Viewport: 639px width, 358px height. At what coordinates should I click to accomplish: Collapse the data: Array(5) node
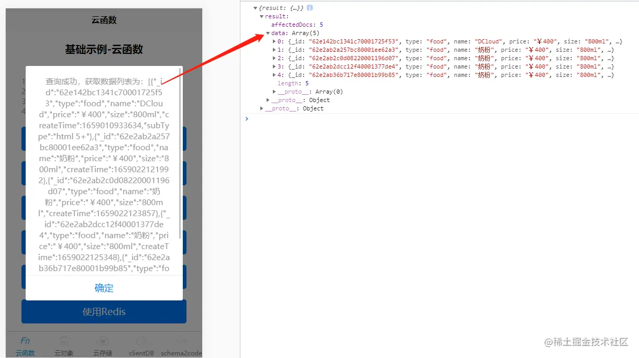click(268, 33)
